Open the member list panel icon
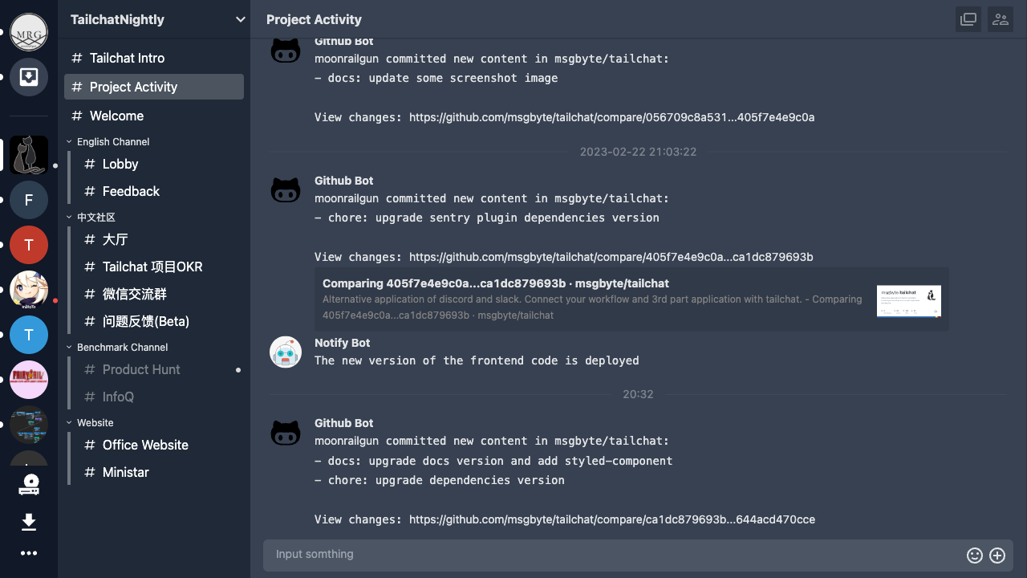The image size is (1027, 578). [x=1000, y=19]
